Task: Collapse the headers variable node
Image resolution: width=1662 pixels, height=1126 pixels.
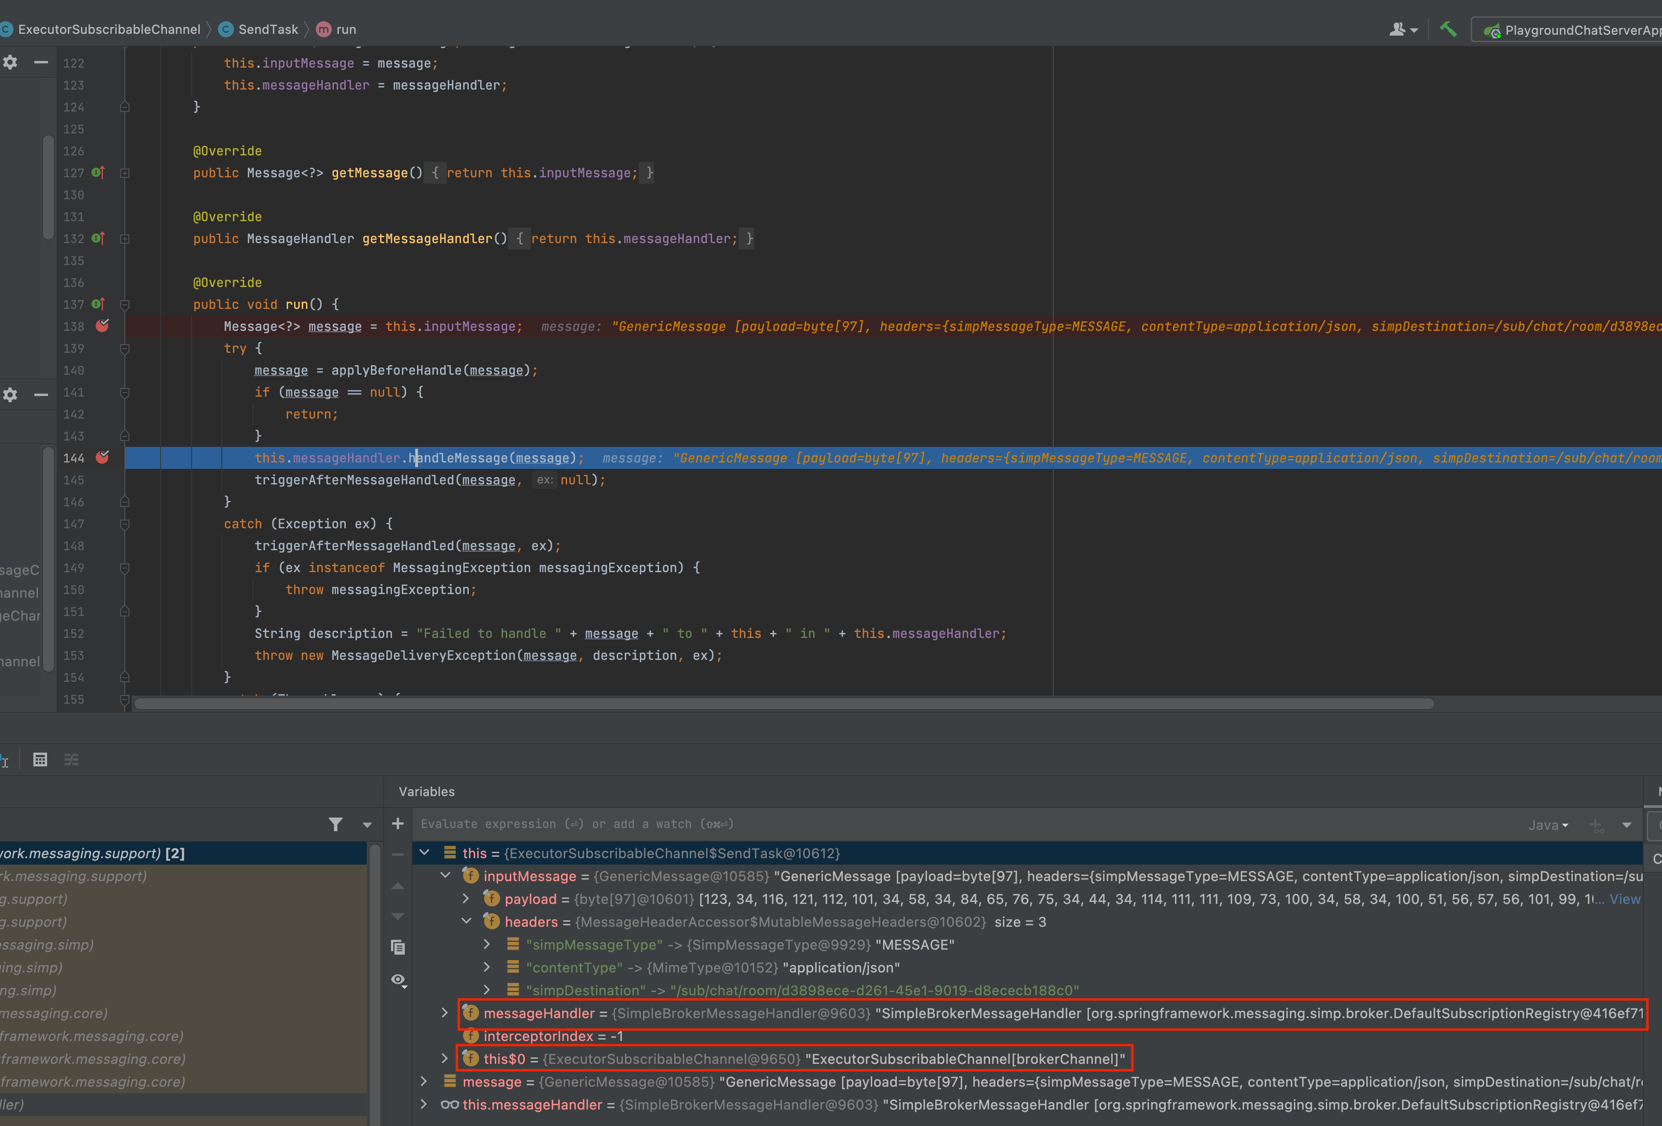Action: click(466, 922)
